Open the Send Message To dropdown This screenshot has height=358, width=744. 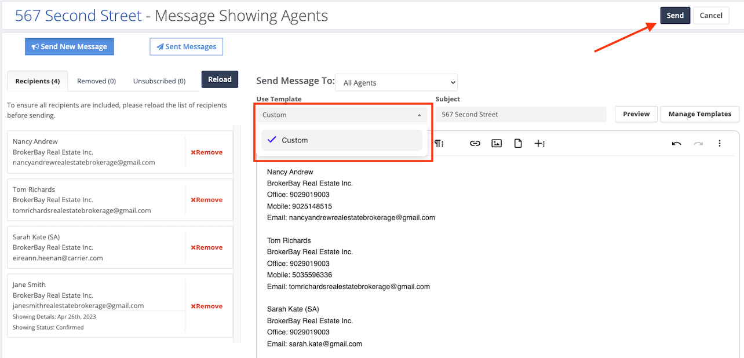coord(396,83)
